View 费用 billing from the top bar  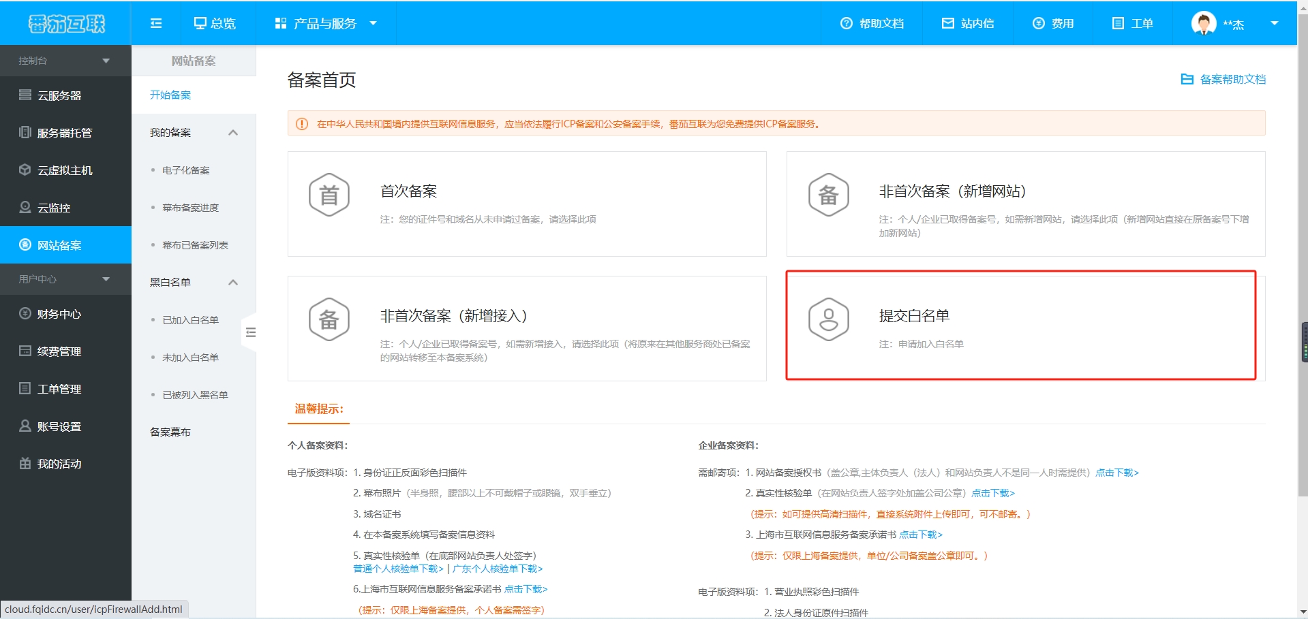(x=1053, y=22)
